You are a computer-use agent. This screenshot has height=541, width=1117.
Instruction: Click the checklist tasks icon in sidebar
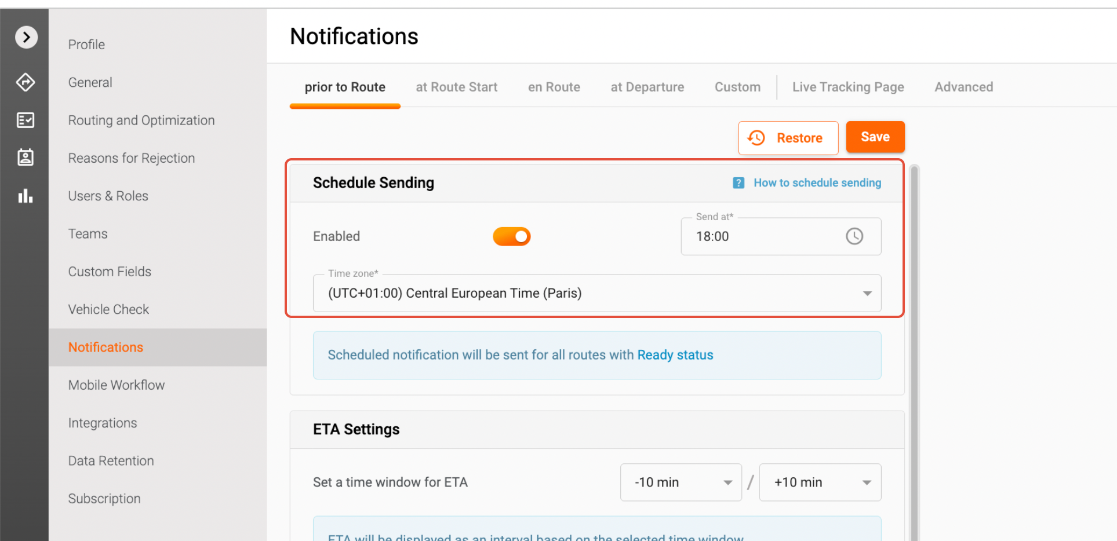(26, 120)
